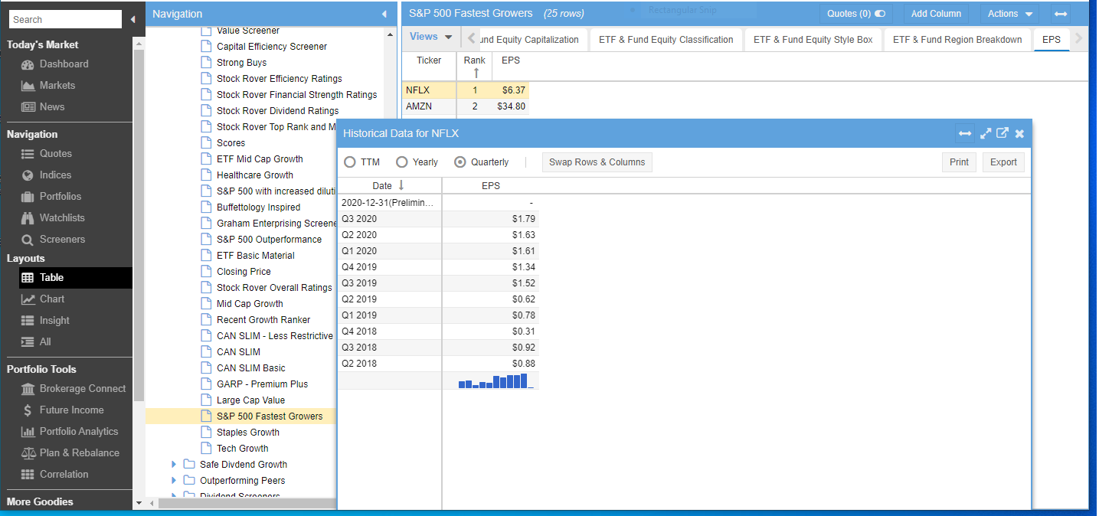Click the Export button
The height and width of the screenshot is (516, 1099).
(x=1003, y=162)
